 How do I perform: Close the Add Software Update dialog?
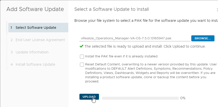click(217, 10)
